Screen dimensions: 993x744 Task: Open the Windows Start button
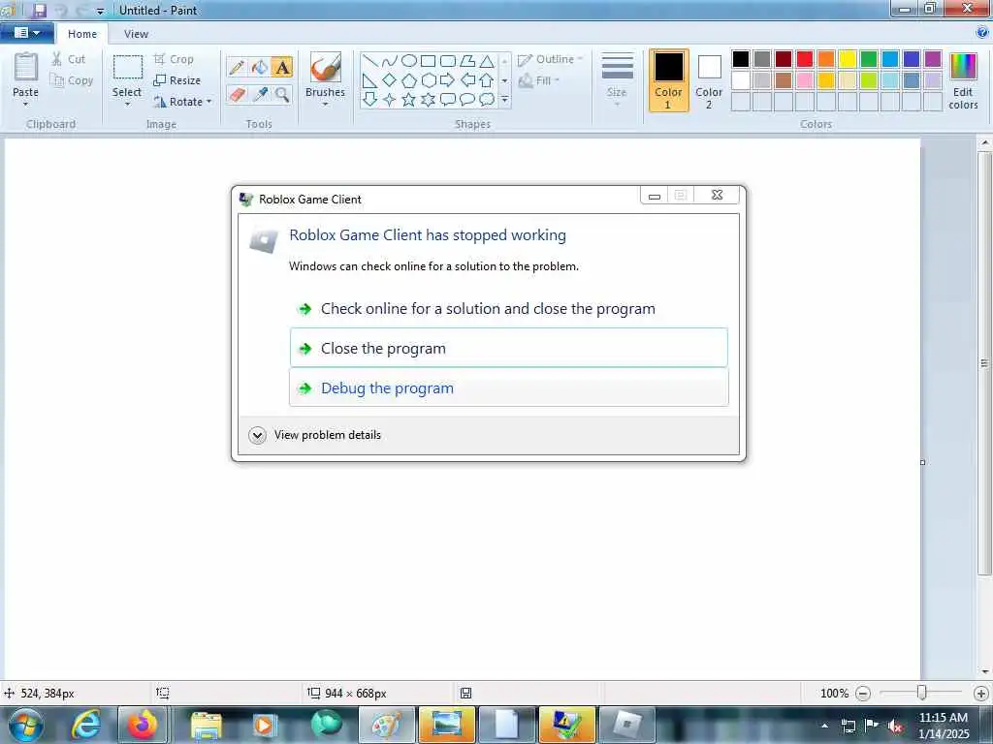[25, 725]
